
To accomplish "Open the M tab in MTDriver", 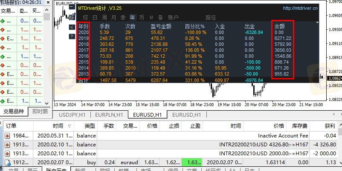I will pyautogui.click(x=151, y=17).
